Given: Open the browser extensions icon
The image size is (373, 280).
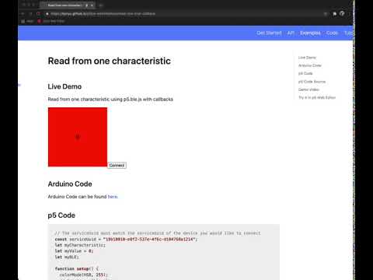Looking at the screenshot, I should pyautogui.click(x=334, y=13).
